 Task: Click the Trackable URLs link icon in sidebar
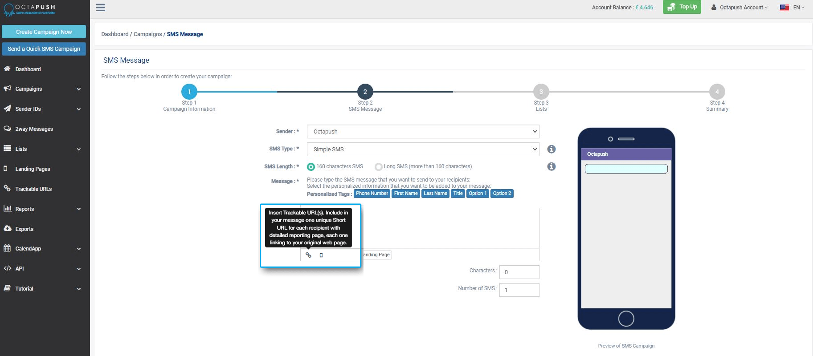[x=7, y=189]
